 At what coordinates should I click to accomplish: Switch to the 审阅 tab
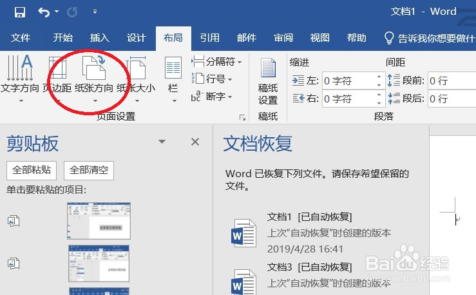click(x=283, y=38)
